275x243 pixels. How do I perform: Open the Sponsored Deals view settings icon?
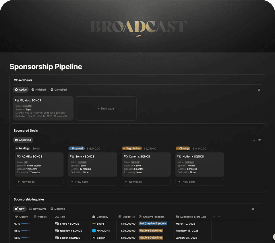(x=259, y=140)
